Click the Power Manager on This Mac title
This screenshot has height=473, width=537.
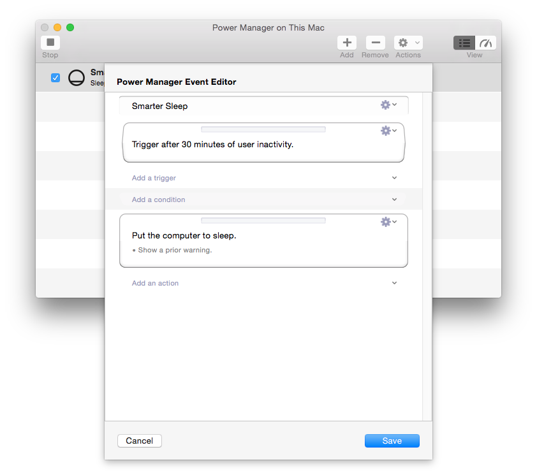268,27
